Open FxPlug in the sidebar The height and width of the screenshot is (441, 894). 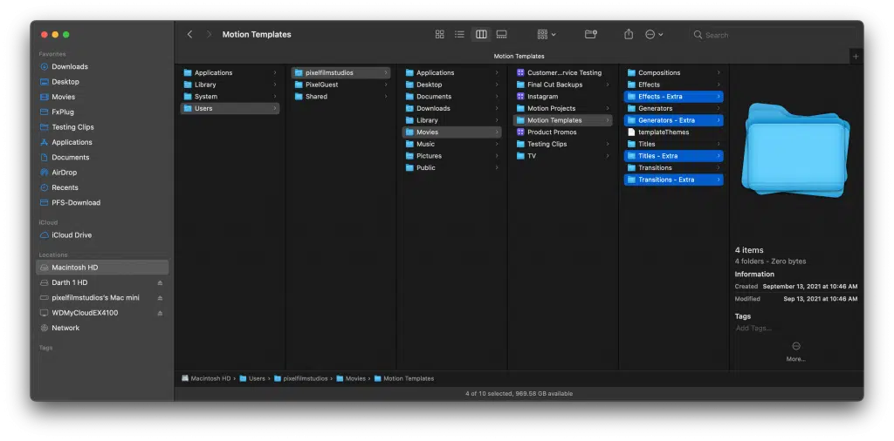coord(63,112)
